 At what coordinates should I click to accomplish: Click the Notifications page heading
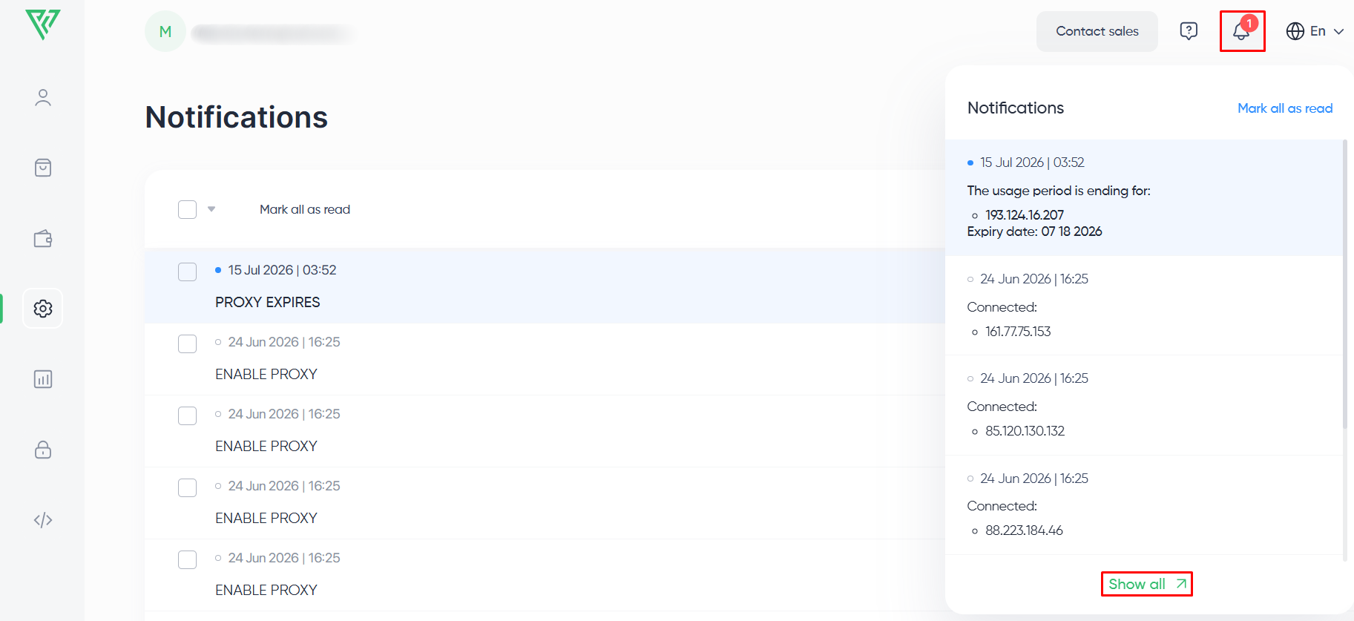coord(237,117)
